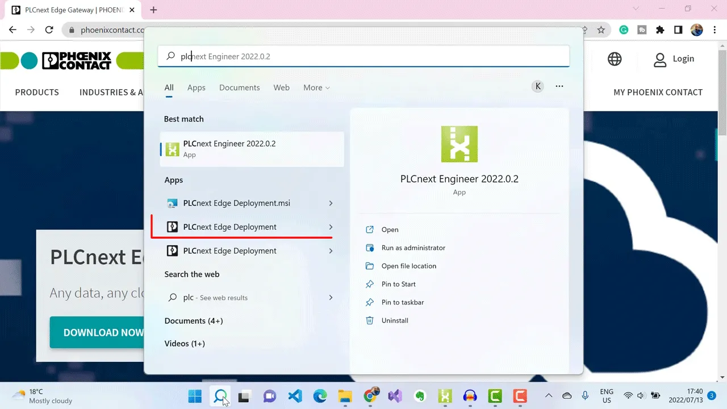The image size is (727, 409).
Task: Toggle the Chrome side panel icon
Action: coord(678,30)
